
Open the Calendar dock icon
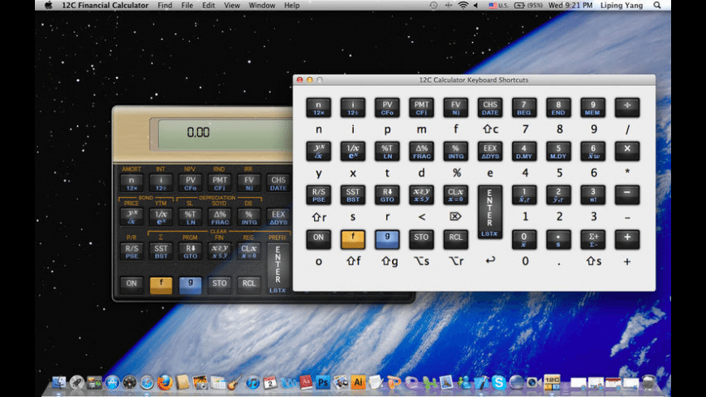click(270, 382)
